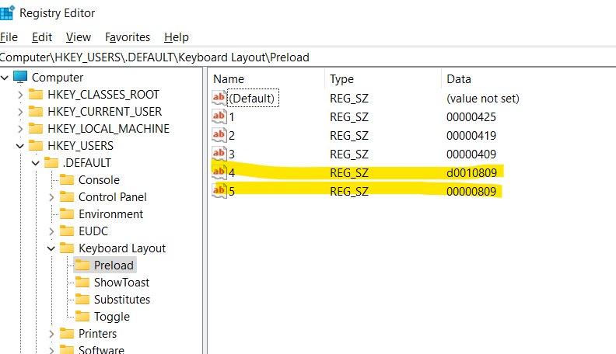Click the Registry Editor app icon in title bar

8,12
